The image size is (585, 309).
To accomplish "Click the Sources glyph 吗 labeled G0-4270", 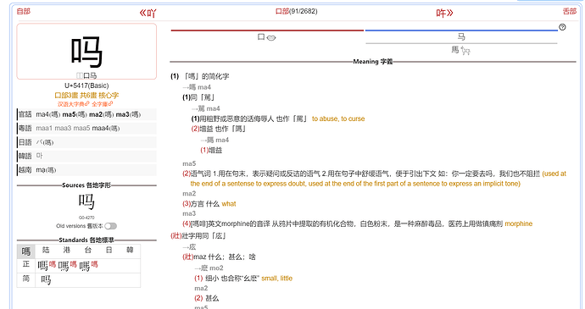I will 86,201.
